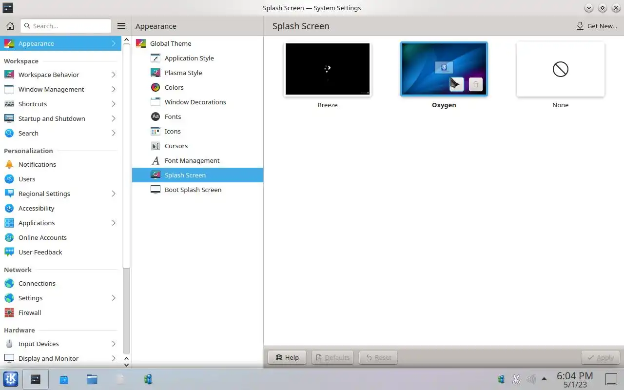Expand the Window Management category

point(114,89)
